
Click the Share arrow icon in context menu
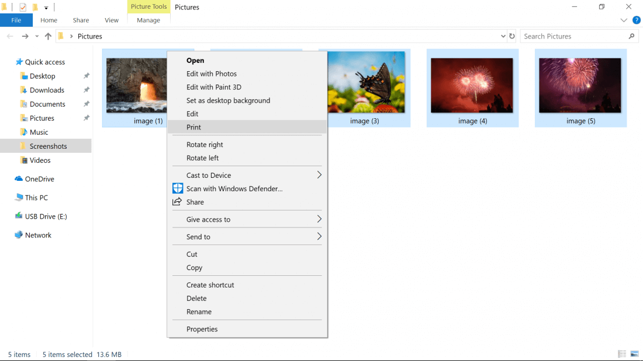point(177,202)
